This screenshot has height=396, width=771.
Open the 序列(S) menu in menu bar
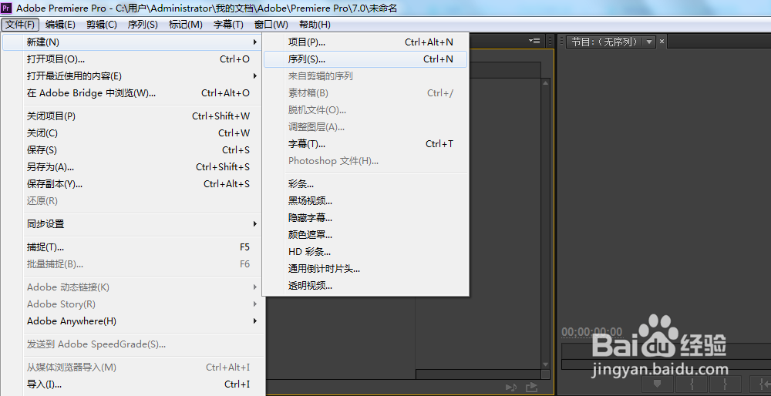(143, 24)
